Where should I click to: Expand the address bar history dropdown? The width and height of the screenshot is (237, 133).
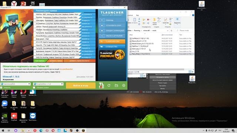[x=168, y=30]
